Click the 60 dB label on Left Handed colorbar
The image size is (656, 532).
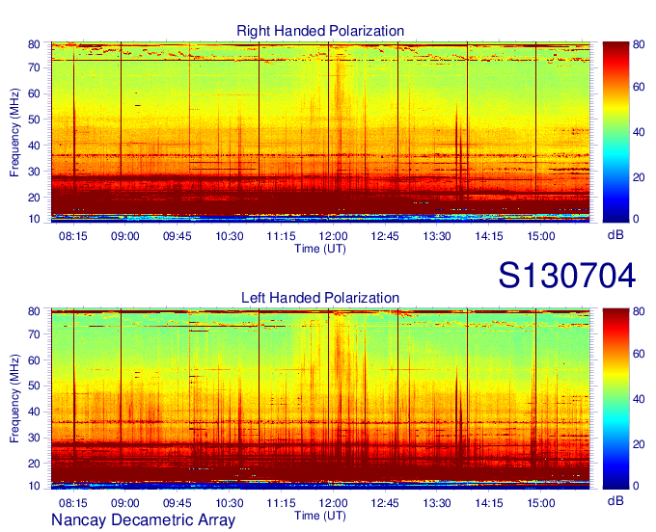coord(639,354)
